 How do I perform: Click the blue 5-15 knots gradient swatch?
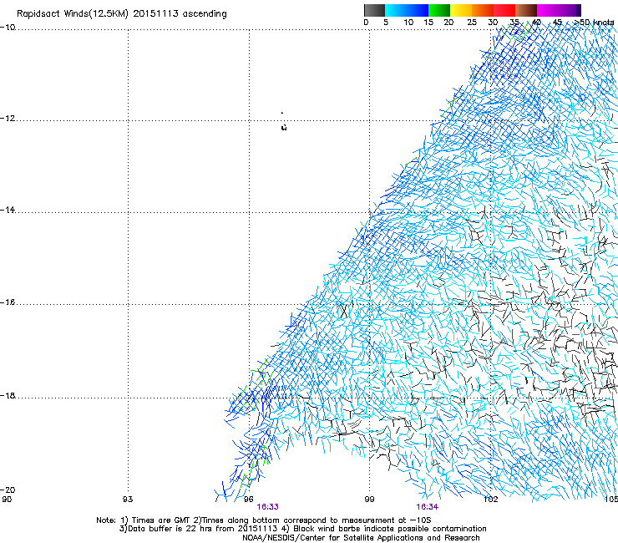pos(407,10)
